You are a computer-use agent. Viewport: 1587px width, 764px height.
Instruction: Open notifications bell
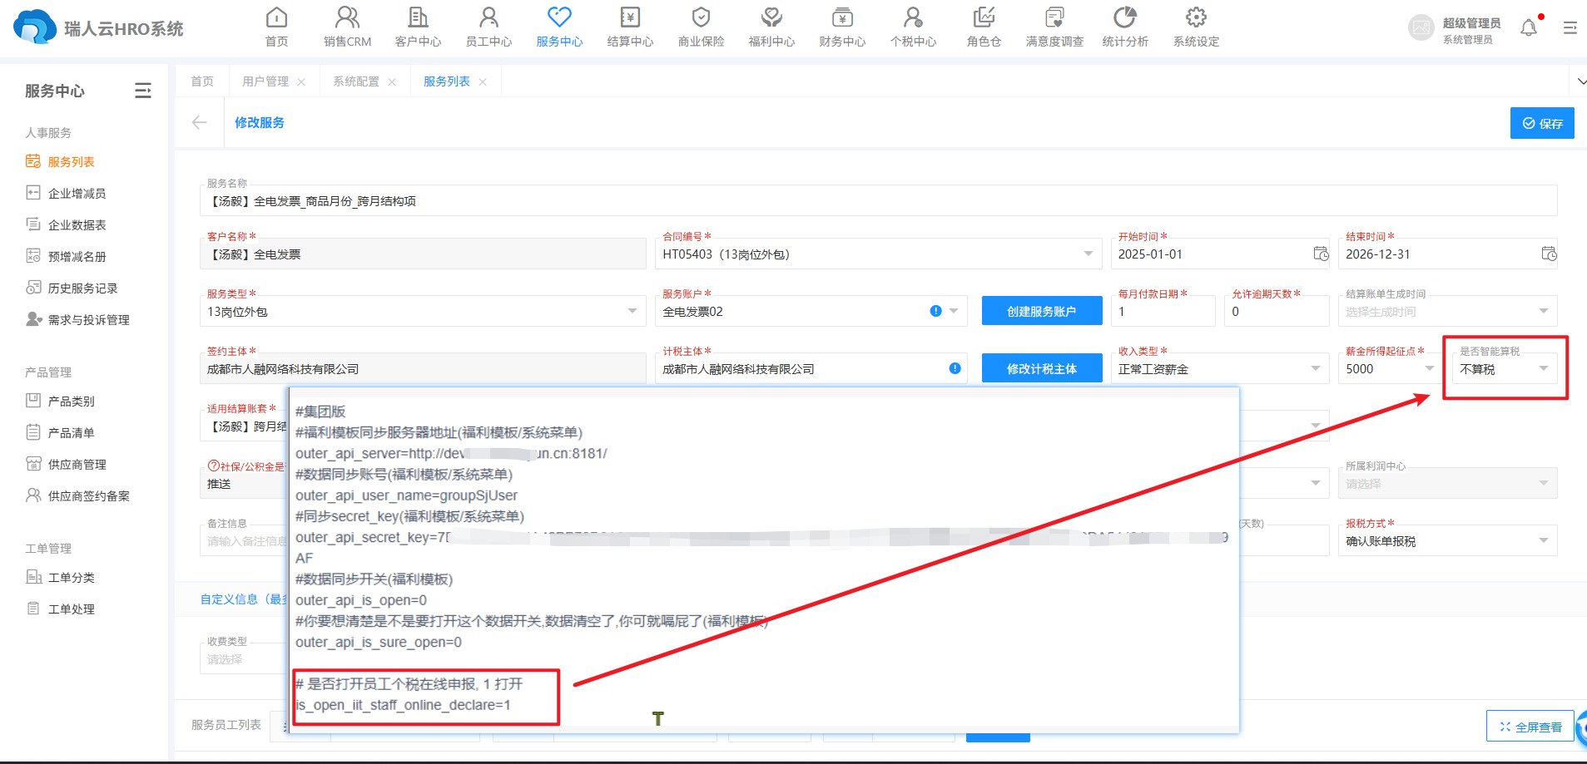pos(1529,28)
